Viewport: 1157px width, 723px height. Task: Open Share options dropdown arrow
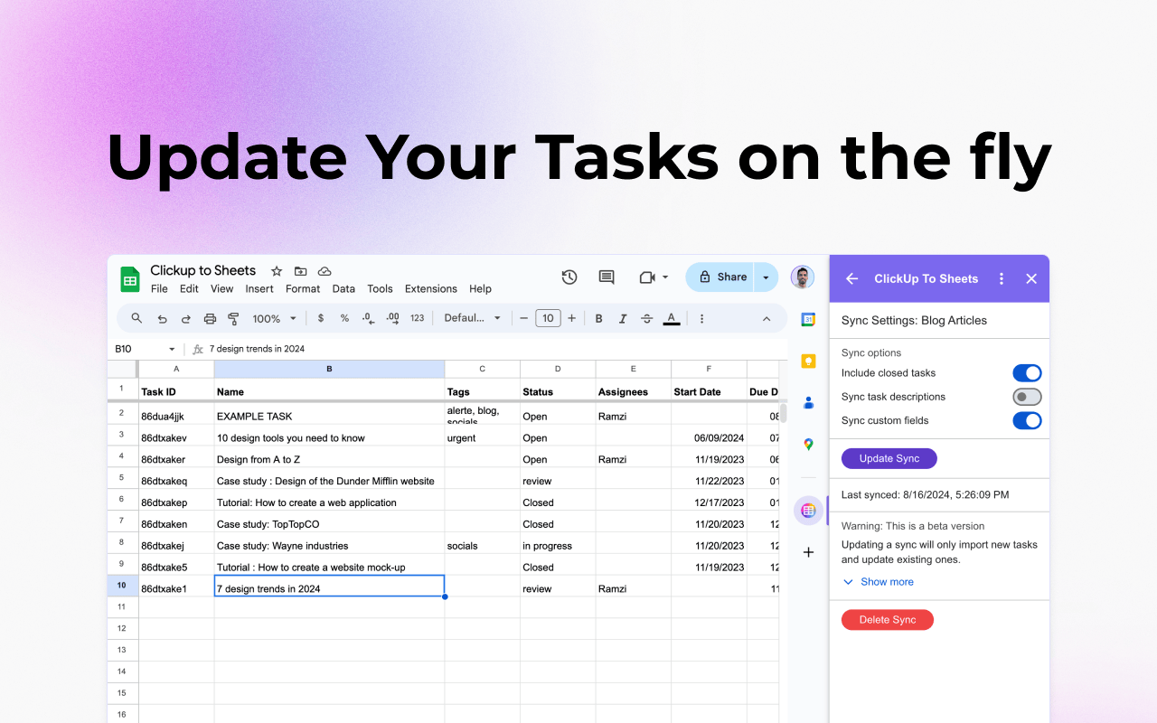[766, 277]
